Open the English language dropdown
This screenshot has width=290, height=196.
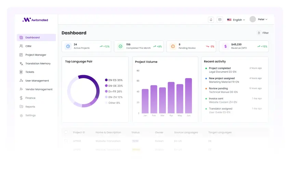point(236,20)
